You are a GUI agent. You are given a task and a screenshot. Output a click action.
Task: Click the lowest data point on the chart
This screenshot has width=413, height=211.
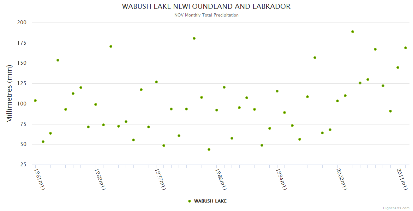[209, 149]
